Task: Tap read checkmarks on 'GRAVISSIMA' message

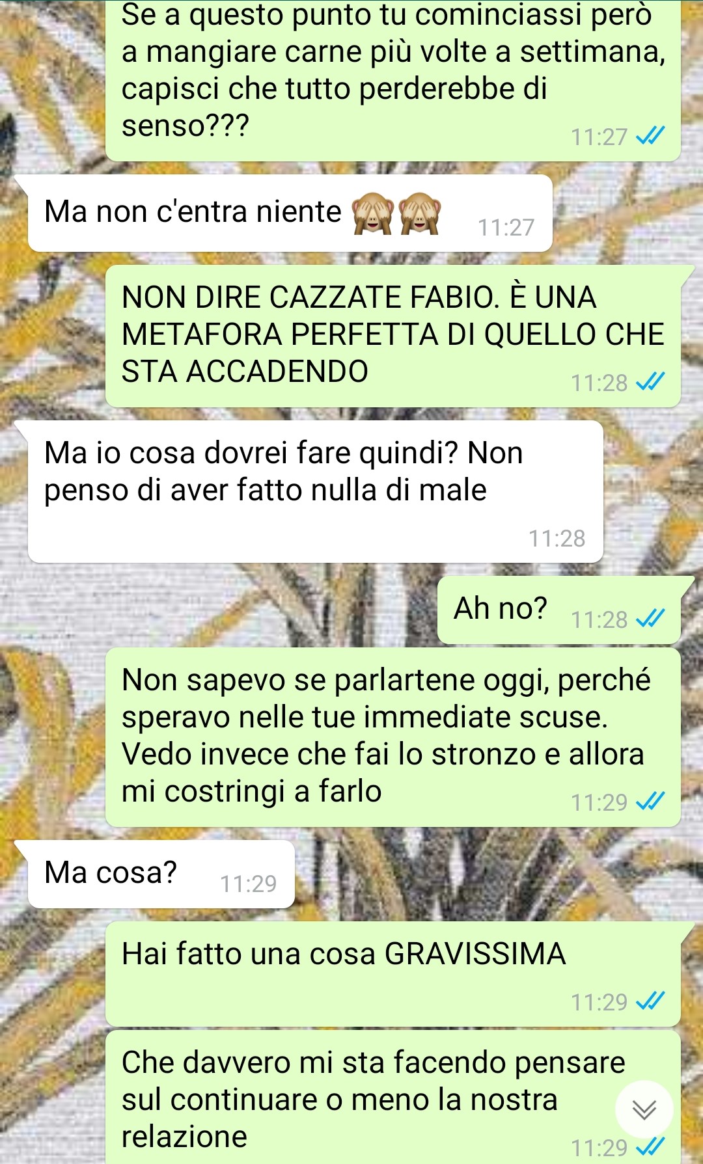Action: click(x=650, y=1001)
